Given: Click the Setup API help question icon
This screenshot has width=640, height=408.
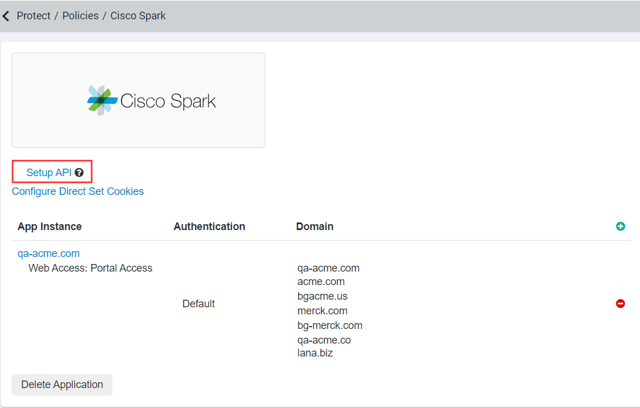Looking at the screenshot, I should (79, 173).
